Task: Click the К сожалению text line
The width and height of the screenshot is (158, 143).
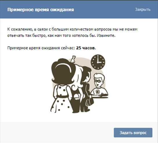Action: click(72, 30)
